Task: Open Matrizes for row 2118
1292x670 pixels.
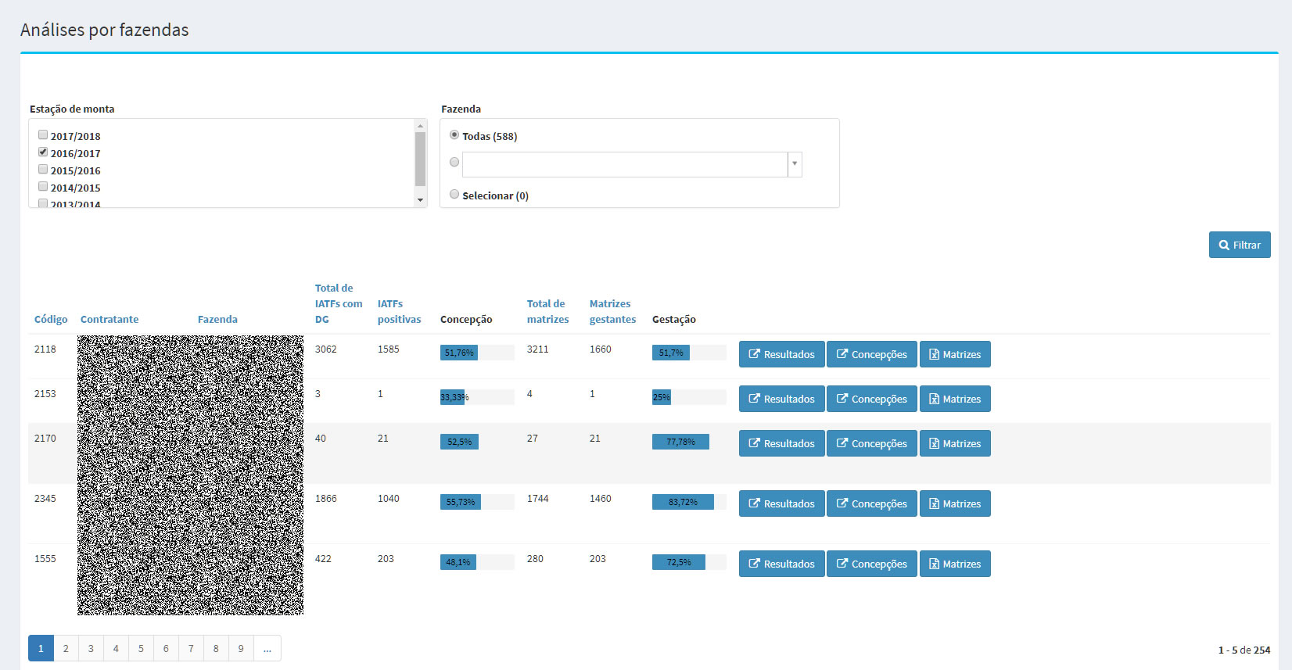Action: coord(955,354)
